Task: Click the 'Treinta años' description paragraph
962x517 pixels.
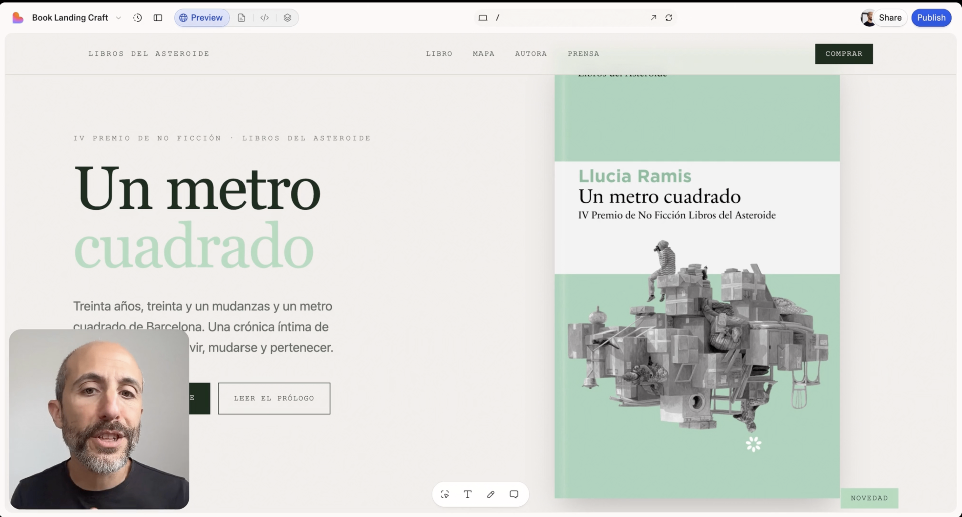Action: [203, 326]
